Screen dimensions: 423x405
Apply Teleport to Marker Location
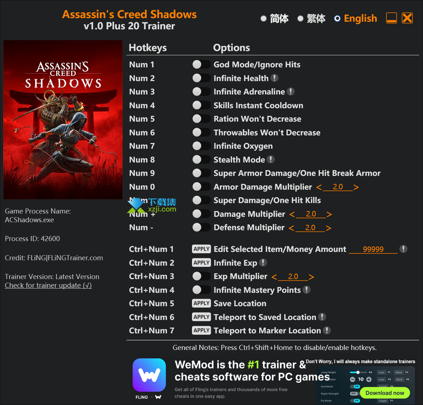pos(201,330)
